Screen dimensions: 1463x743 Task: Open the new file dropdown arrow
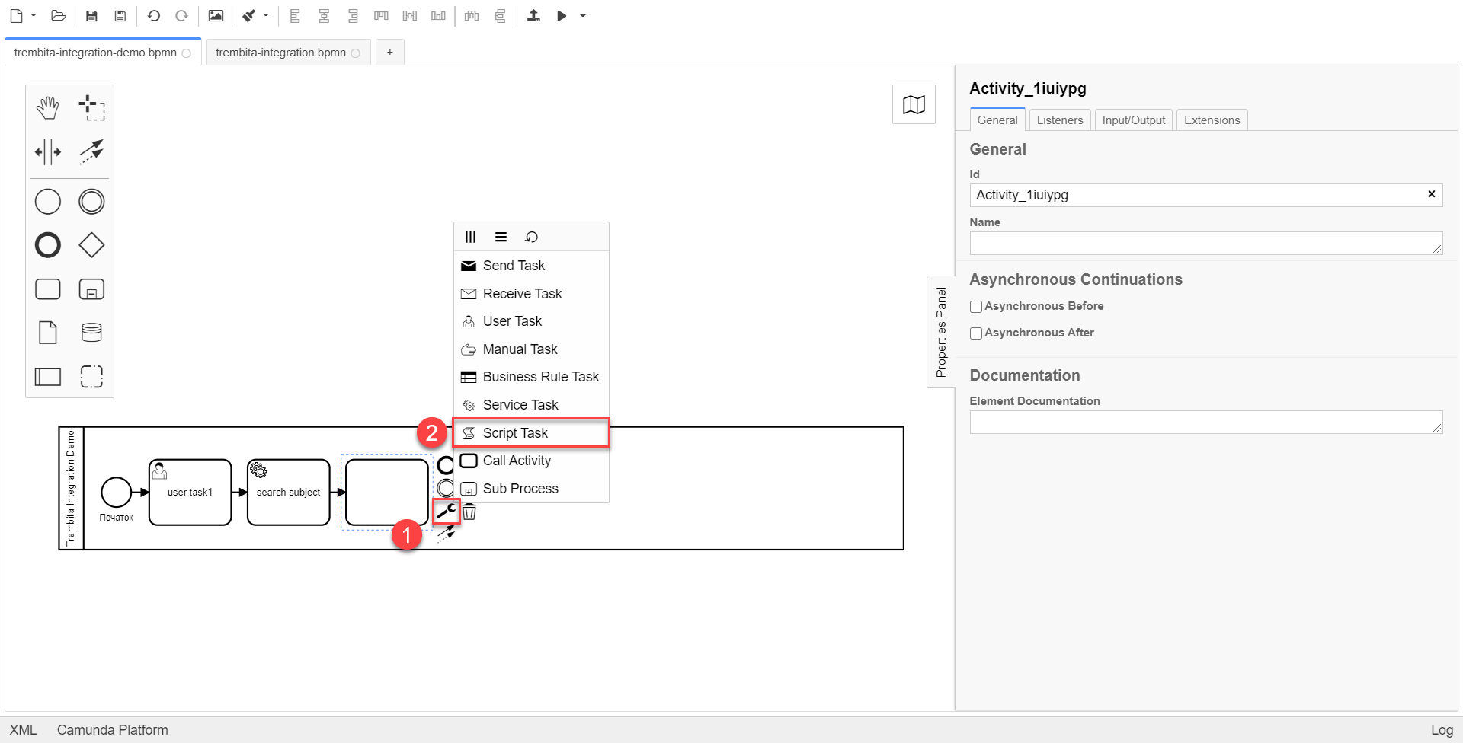point(34,15)
